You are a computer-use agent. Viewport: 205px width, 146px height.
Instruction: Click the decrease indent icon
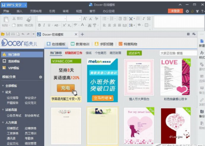point(120,19)
